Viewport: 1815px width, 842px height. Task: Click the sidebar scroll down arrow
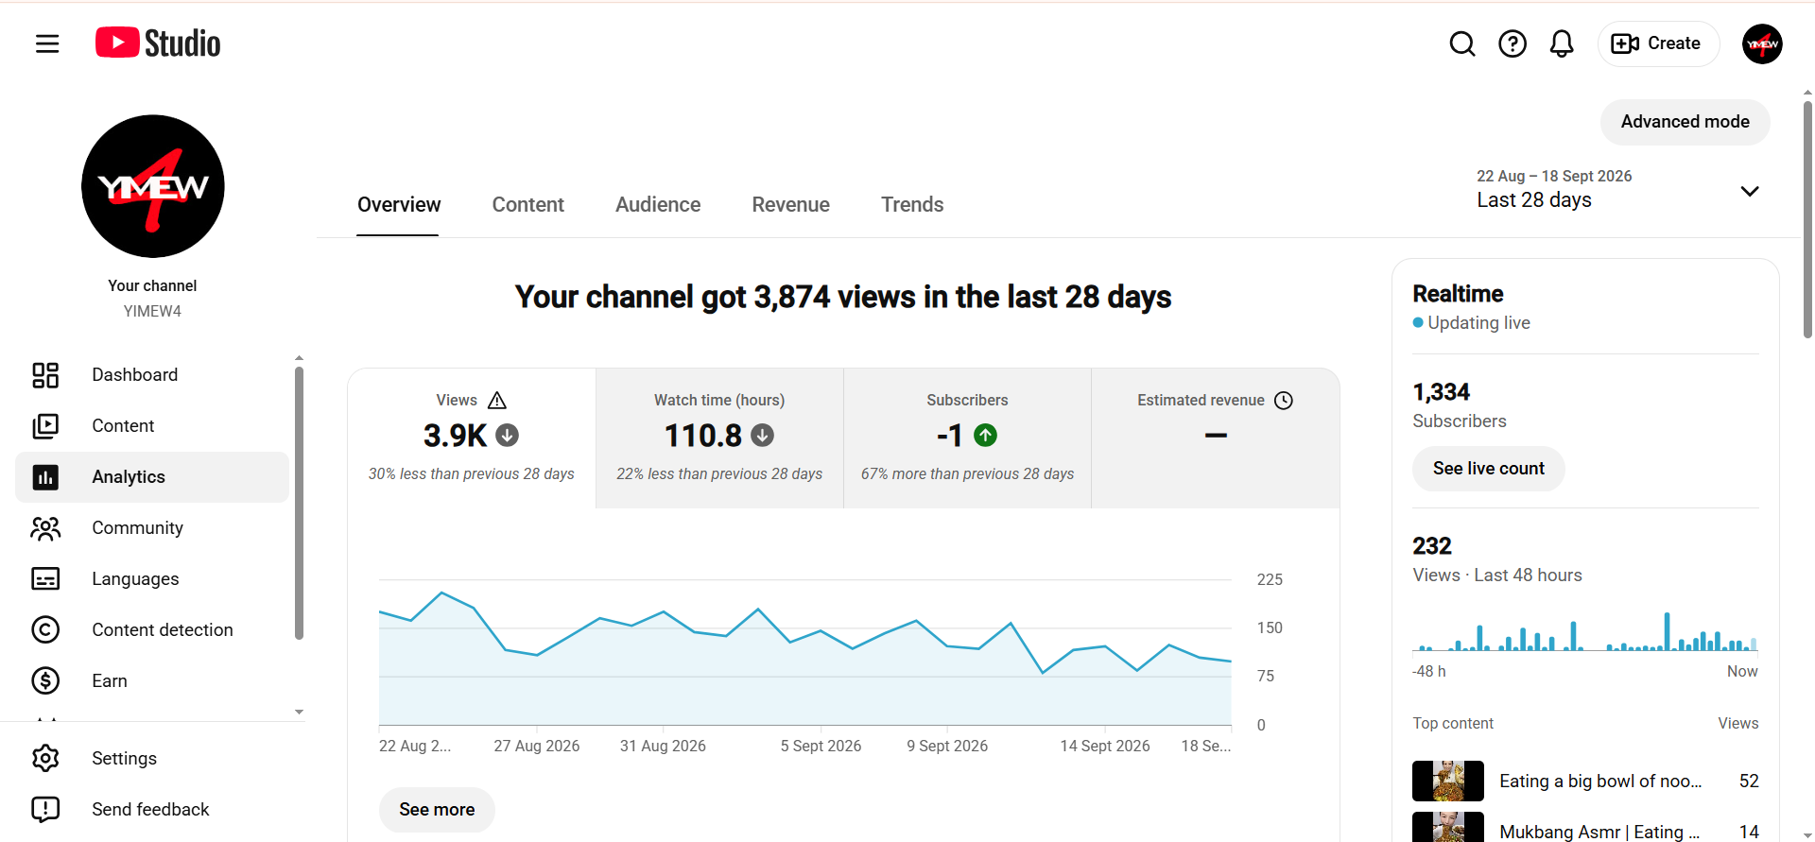(x=299, y=713)
